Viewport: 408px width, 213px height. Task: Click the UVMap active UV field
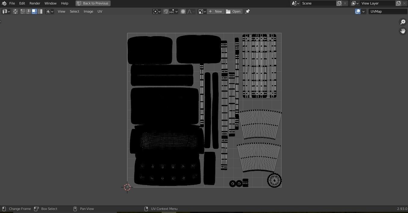coord(388,11)
